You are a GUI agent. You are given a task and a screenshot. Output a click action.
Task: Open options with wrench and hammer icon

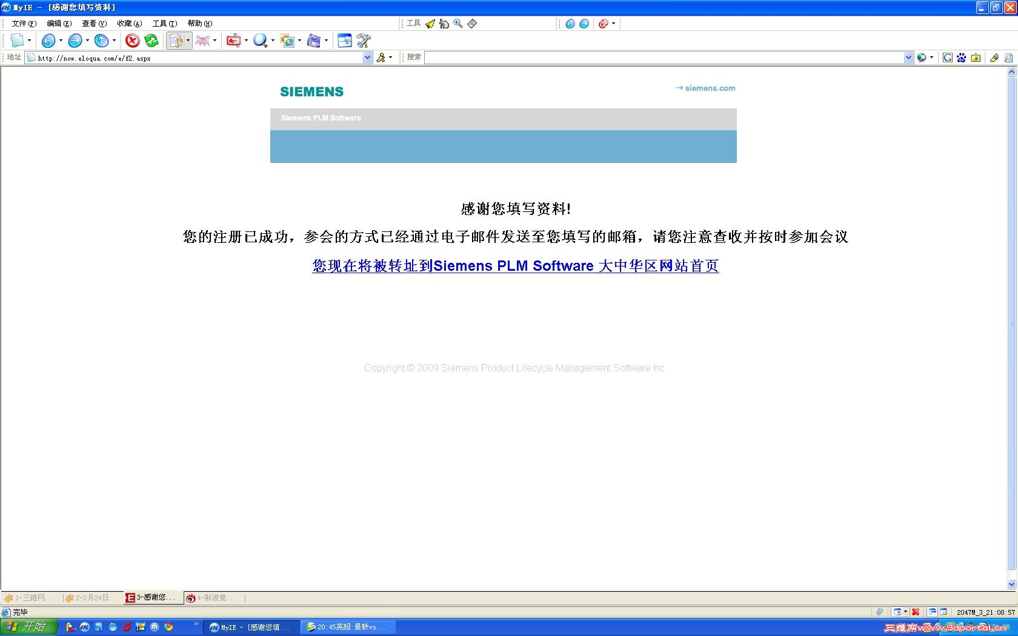[x=364, y=41]
